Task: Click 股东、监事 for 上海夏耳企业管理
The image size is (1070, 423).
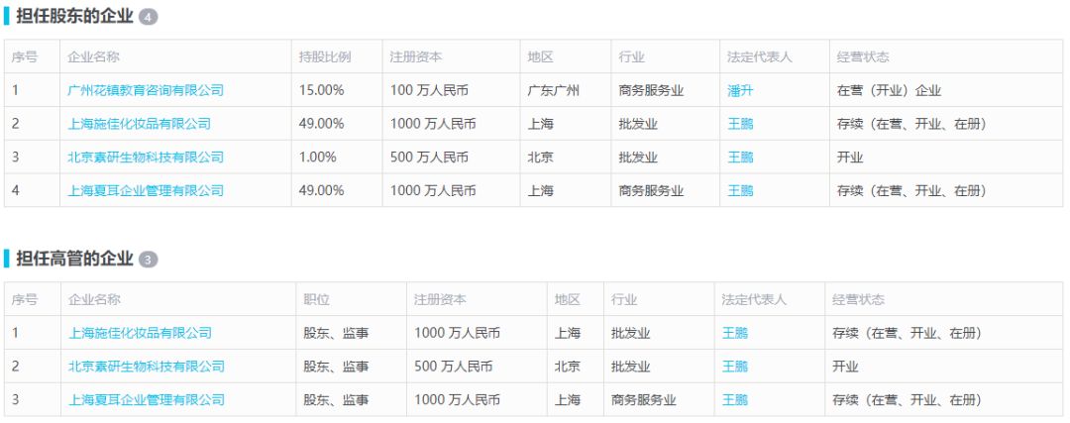Action: (337, 400)
